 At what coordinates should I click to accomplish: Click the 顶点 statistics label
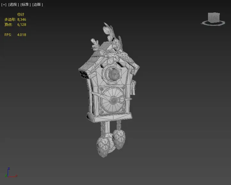[8, 25]
